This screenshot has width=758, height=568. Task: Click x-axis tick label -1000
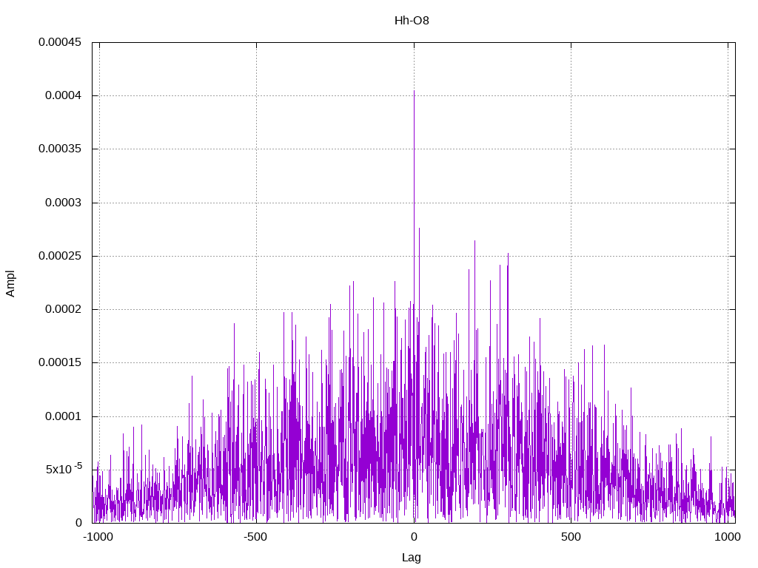point(98,537)
